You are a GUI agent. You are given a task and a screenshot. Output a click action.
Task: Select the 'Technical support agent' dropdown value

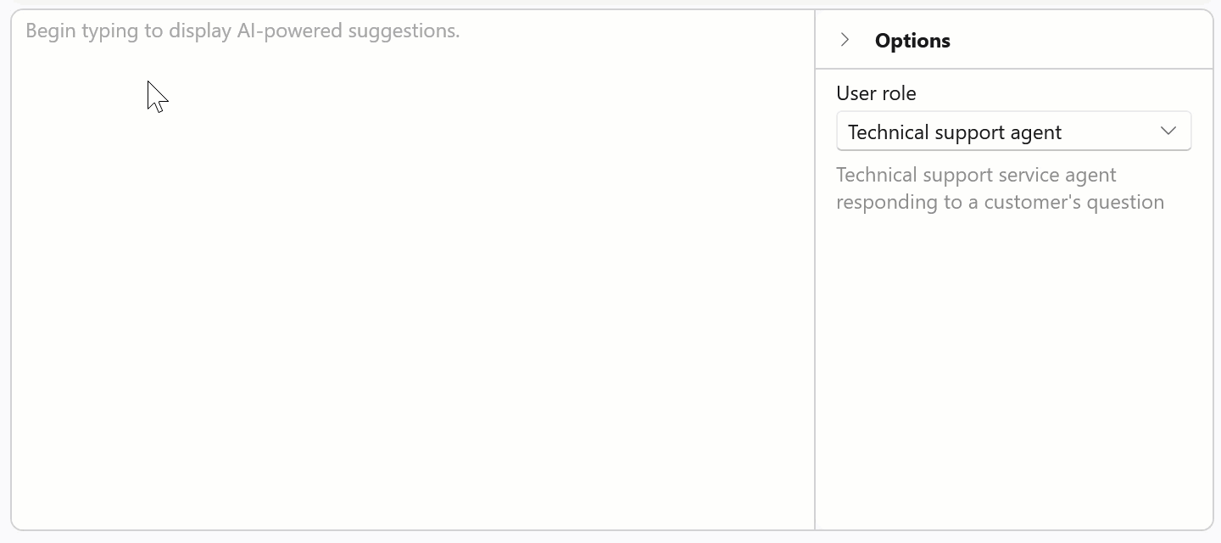click(x=954, y=132)
